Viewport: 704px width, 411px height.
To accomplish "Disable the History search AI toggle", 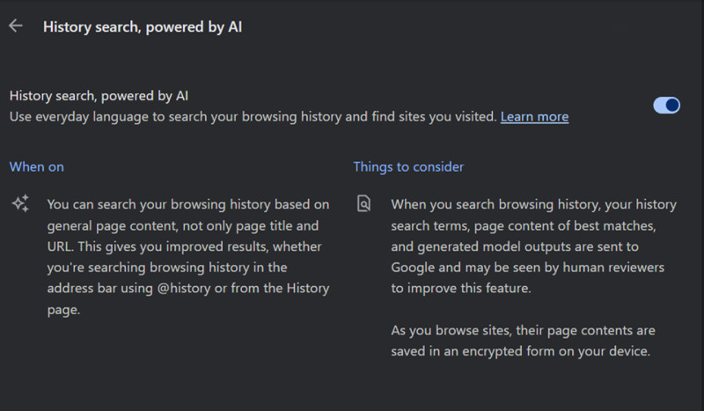I will [x=666, y=106].
